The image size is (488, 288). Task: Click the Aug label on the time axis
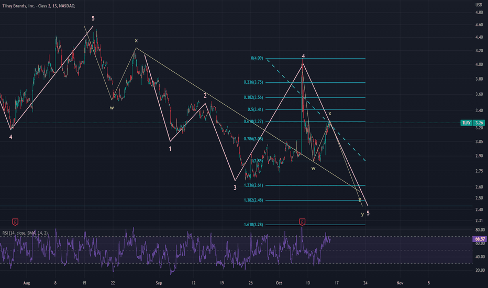[27, 283]
